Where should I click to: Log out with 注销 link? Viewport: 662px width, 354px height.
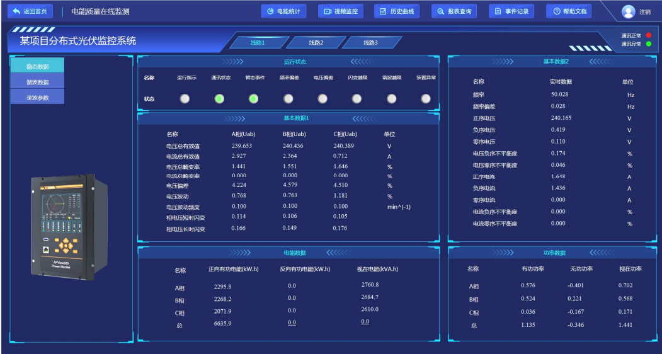tap(645, 12)
